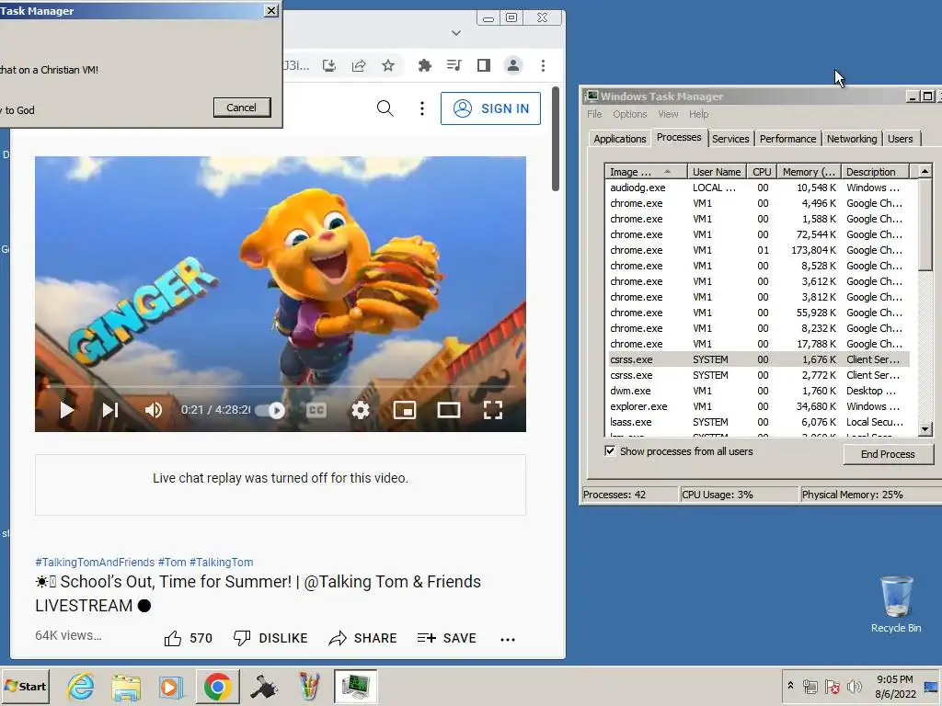
Task: Click the Chrome download page icon
Action: pyautogui.click(x=328, y=65)
